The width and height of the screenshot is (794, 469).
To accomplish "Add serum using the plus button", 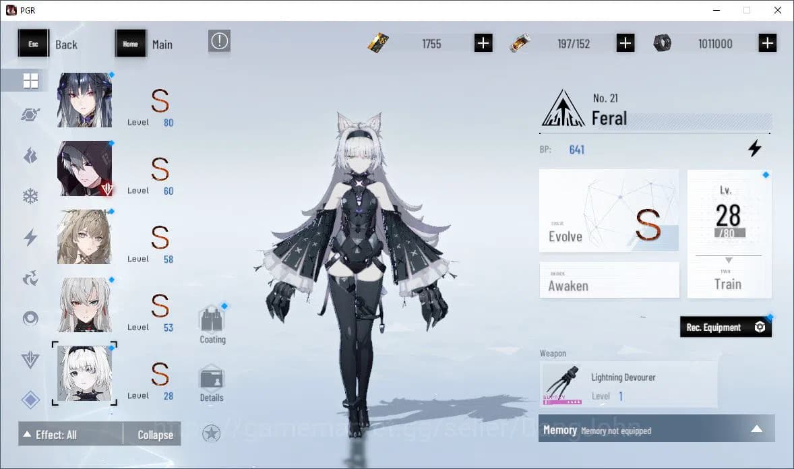I will pos(625,43).
